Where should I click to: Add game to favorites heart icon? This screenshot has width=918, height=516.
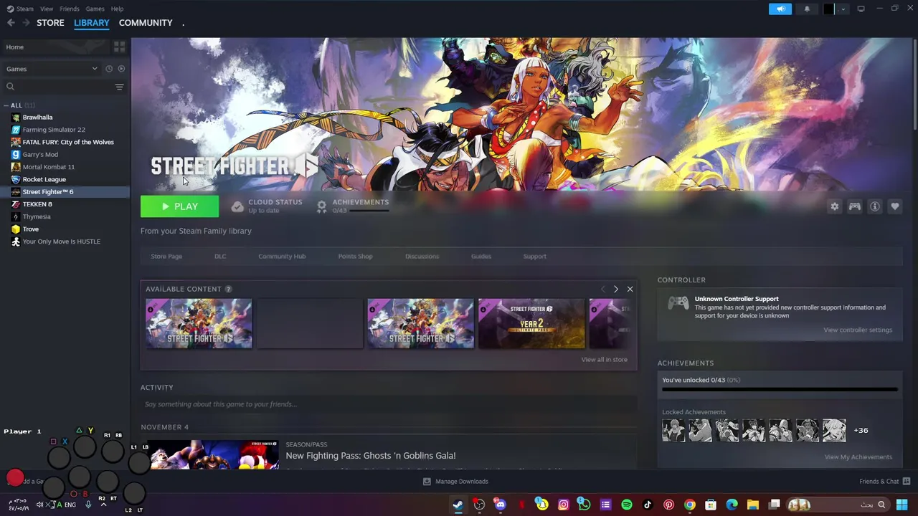click(x=895, y=206)
